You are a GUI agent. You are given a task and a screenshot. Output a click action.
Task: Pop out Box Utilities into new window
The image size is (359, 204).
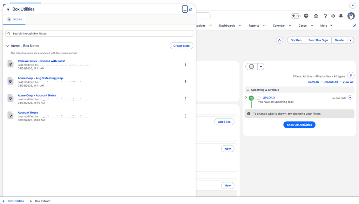pyautogui.click(x=191, y=9)
